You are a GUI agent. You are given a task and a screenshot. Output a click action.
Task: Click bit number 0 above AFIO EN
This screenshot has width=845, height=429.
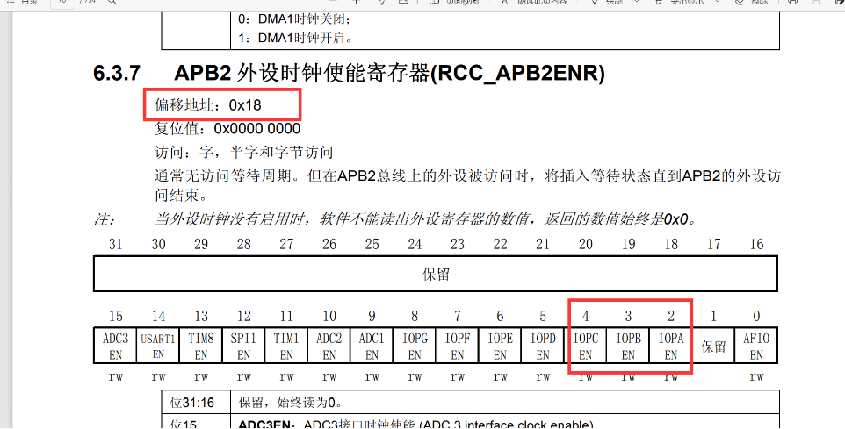pyautogui.click(x=756, y=316)
